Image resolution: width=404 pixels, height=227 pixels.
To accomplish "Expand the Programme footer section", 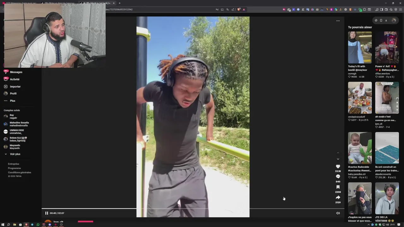I will [14, 168].
